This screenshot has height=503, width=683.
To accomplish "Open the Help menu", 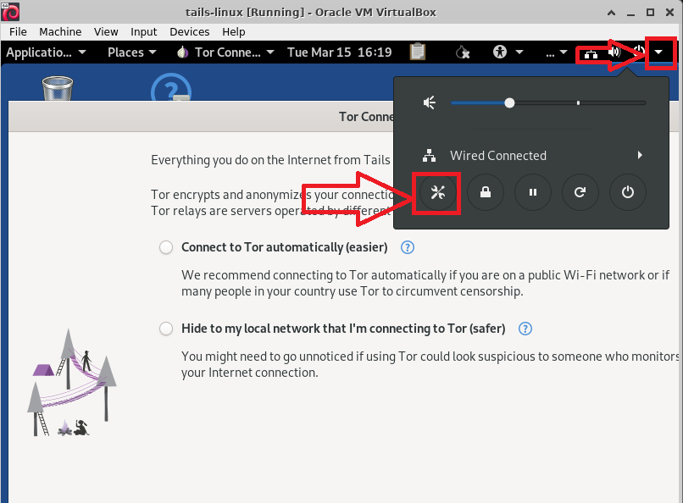I will coord(234,32).
